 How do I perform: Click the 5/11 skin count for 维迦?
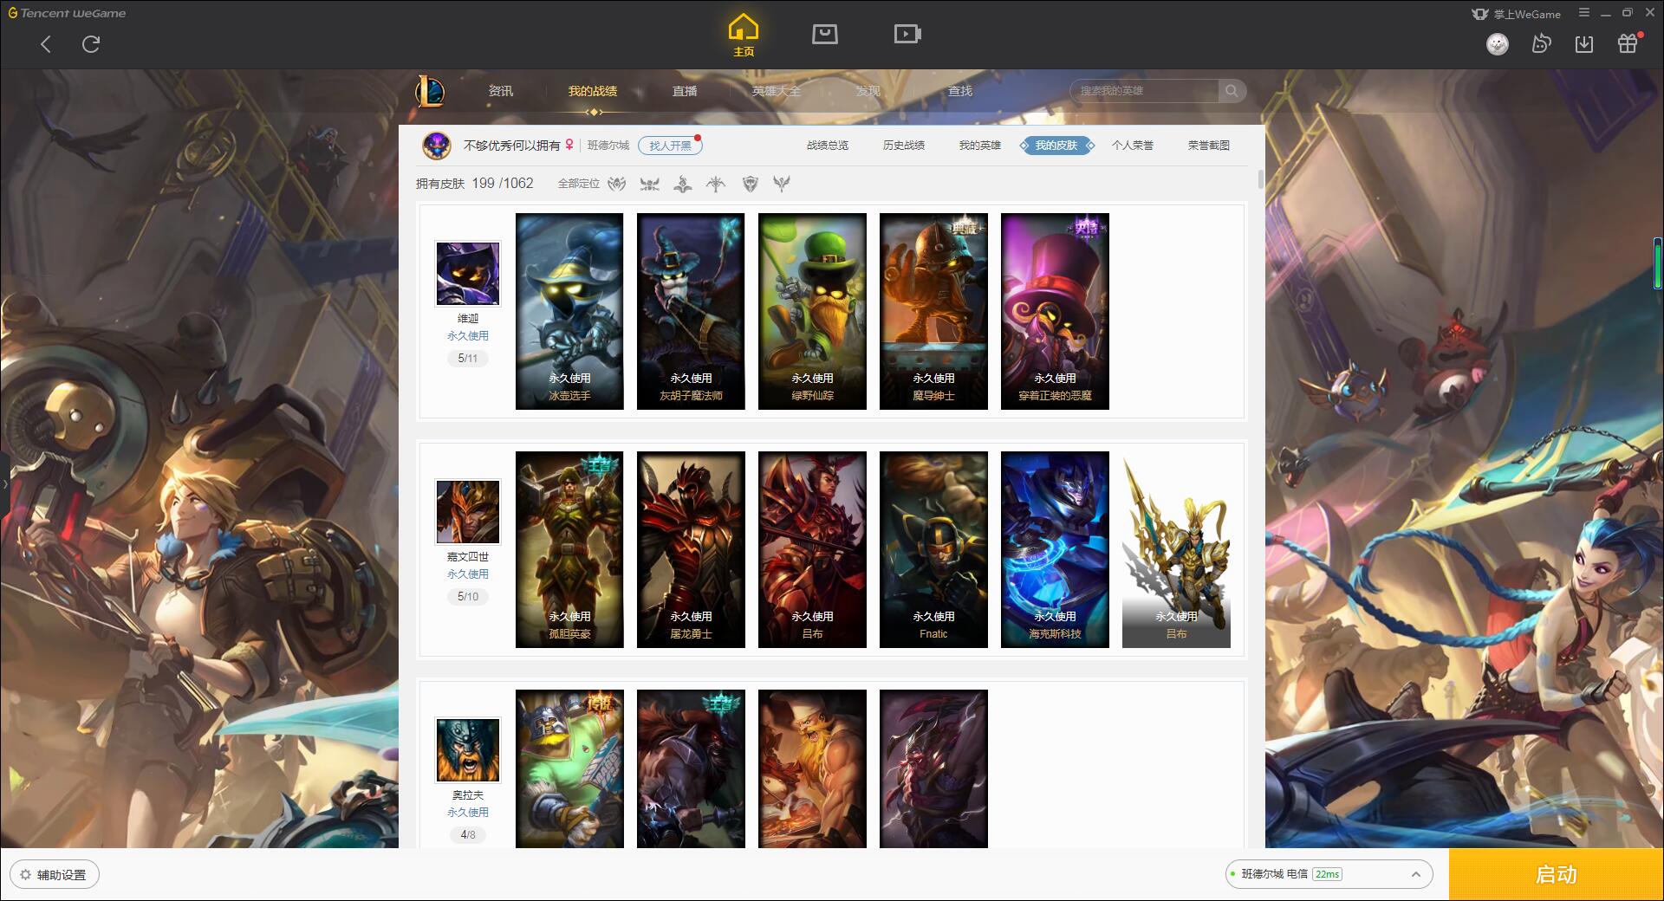tap(468, 358)
